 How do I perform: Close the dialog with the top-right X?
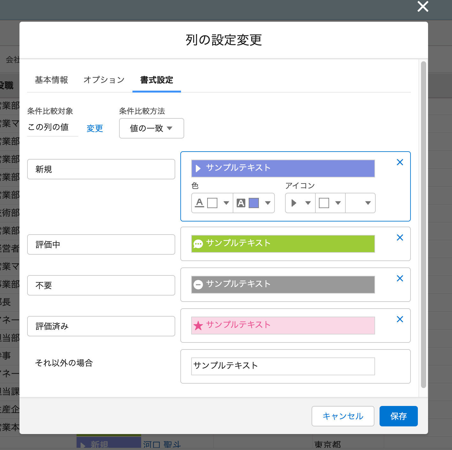423,6
